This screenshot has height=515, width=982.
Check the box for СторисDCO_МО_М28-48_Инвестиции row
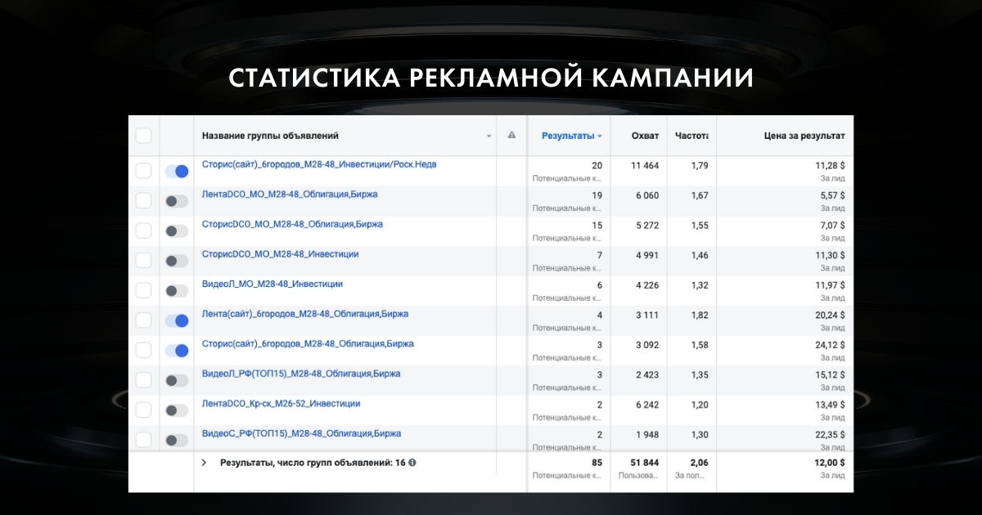(143, 261)
